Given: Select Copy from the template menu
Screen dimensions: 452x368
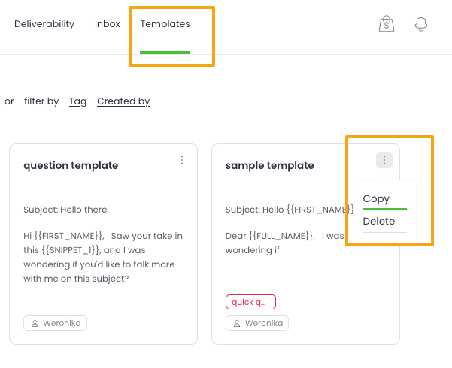Looking at the screenshot, I should coord(376,199).
